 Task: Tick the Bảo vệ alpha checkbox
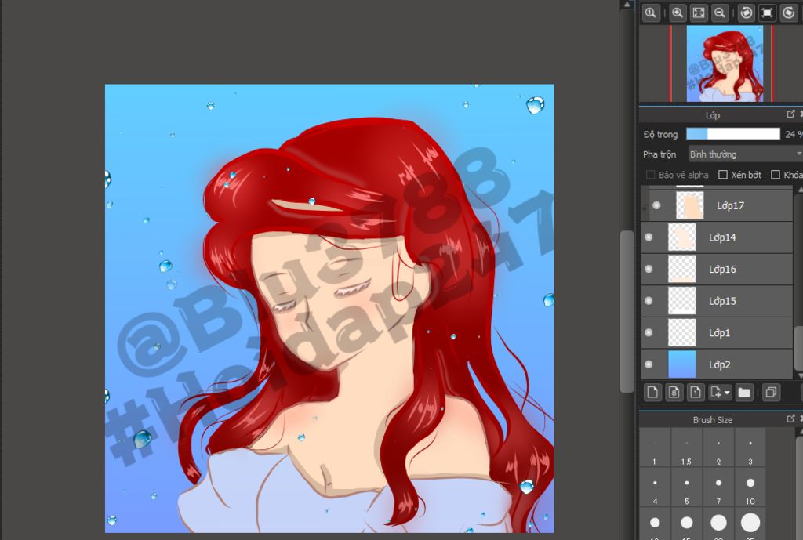click(x=650, y=175)
